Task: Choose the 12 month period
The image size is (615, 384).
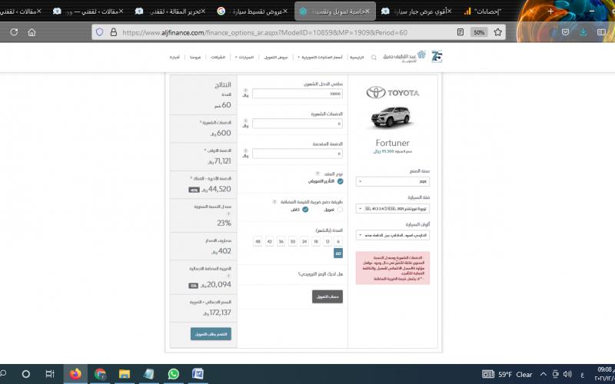Action: tap(327, 241)
